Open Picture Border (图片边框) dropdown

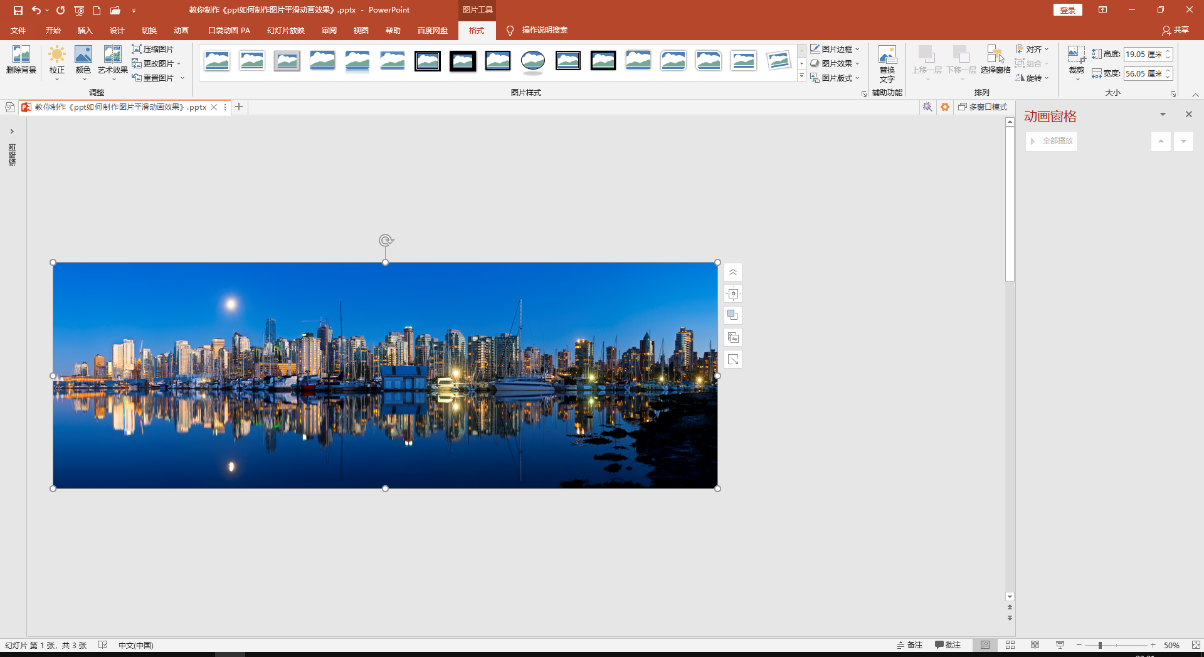point(835,49)
